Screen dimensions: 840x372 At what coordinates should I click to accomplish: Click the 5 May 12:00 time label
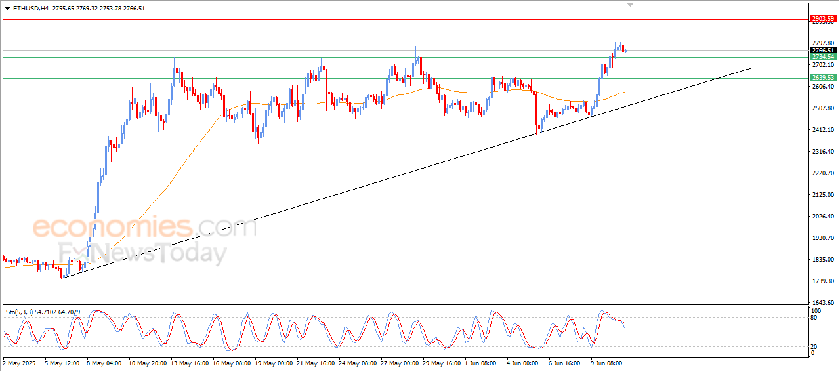tap(62, 362)
